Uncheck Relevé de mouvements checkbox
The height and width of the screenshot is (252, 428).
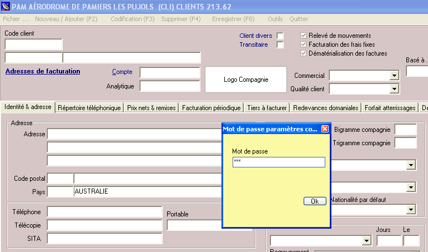(304, 36)
